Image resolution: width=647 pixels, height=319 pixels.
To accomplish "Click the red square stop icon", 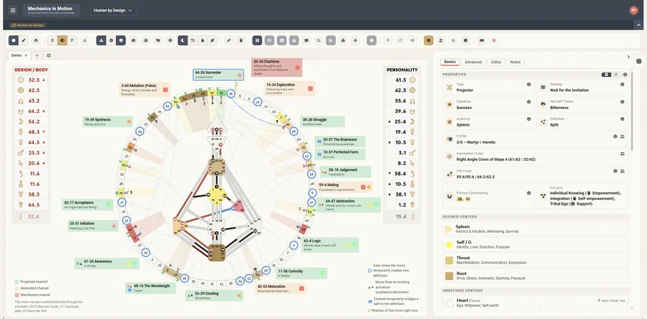I will (x=493, y=40).
